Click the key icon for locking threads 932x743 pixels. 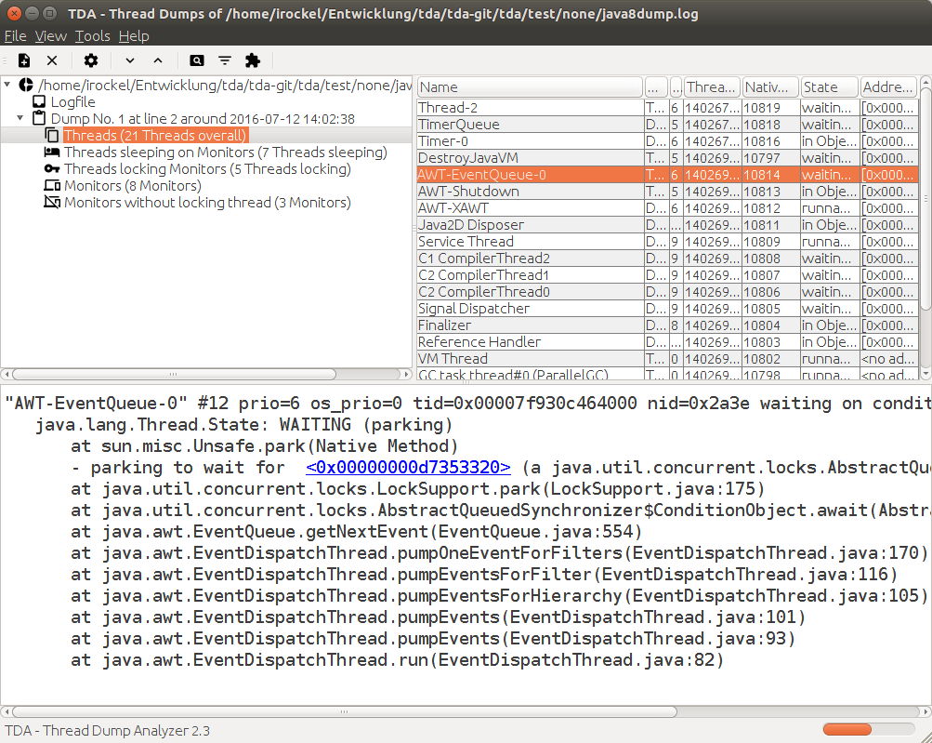[52, 169]
